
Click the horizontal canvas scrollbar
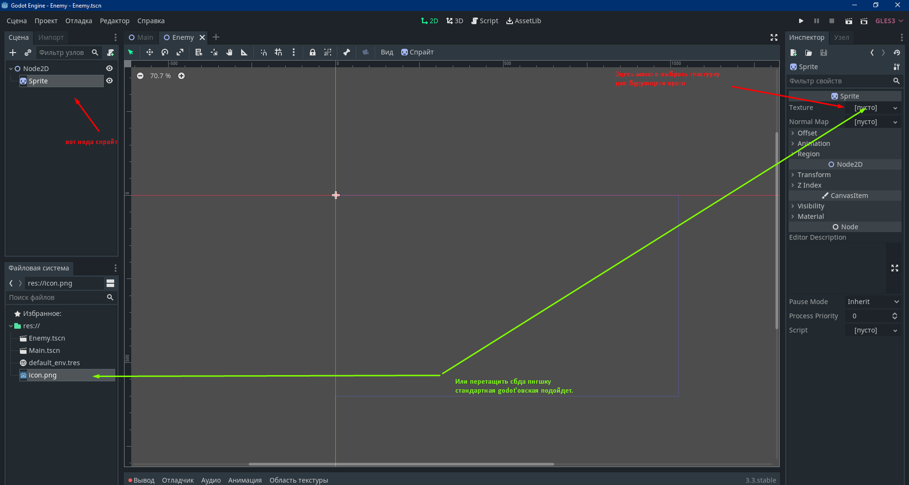(x=401, y=464)
